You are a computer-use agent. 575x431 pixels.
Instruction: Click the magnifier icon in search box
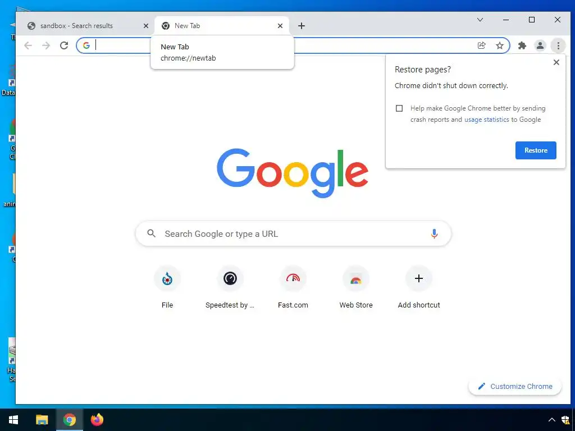(x=152, y=233)
